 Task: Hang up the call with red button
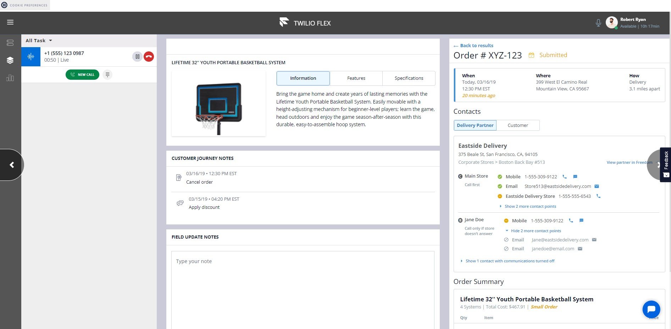pos(149,57)
